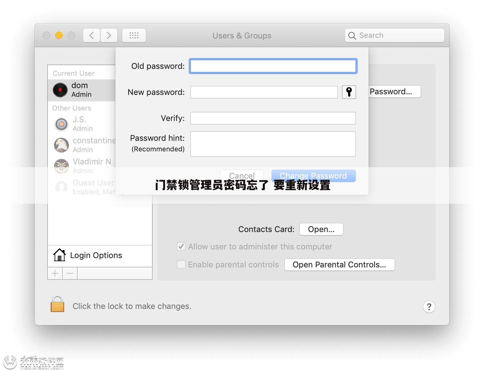
Task: Select the constantine user
Action: tap(82, 145)
